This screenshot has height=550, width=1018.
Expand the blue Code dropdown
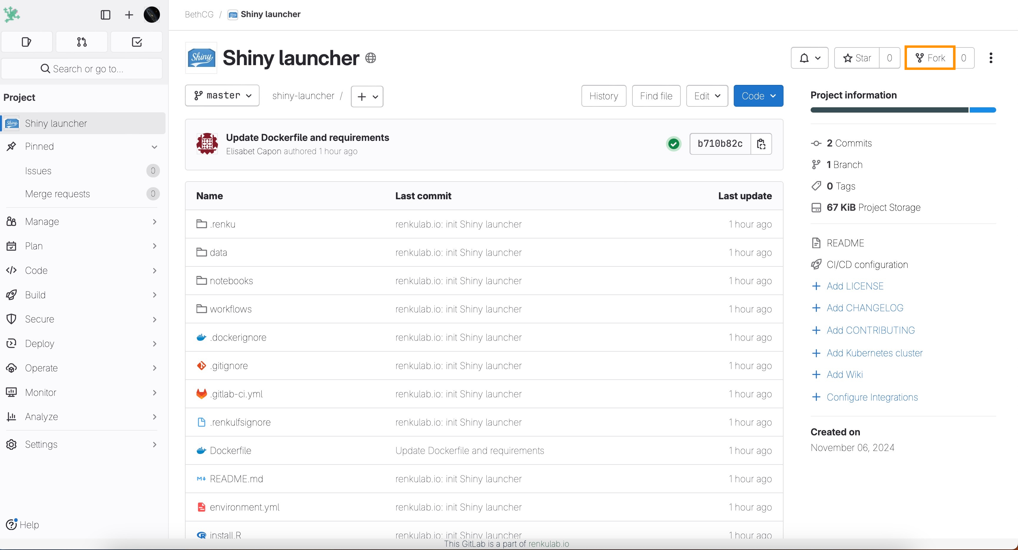[x=758, y=96]
